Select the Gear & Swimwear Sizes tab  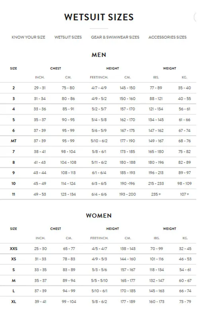coord(115,37)
